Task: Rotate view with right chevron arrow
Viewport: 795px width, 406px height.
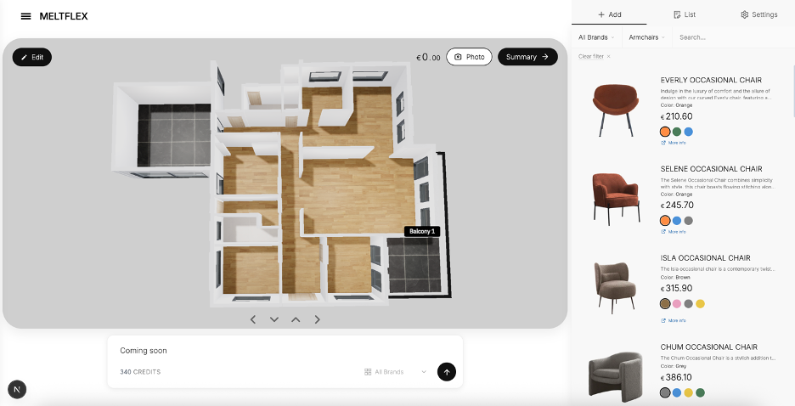Action: coord(317,319)
